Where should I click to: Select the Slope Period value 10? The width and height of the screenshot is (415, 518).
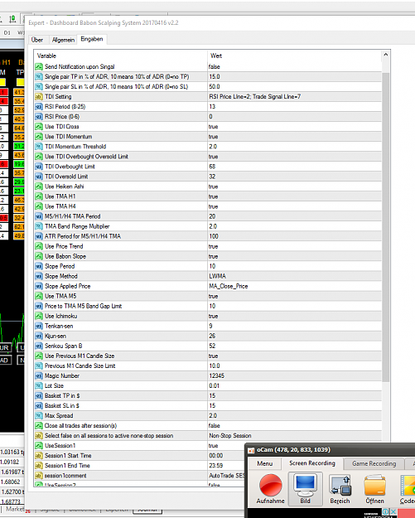point(212,266)
